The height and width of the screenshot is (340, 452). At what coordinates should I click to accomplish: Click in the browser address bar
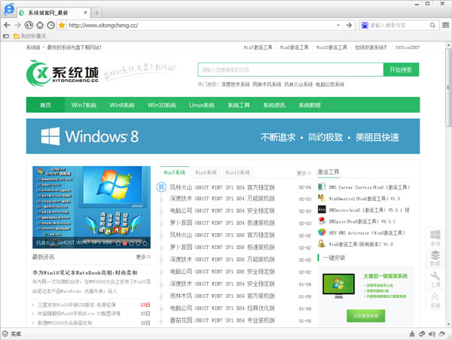[202, 26]
